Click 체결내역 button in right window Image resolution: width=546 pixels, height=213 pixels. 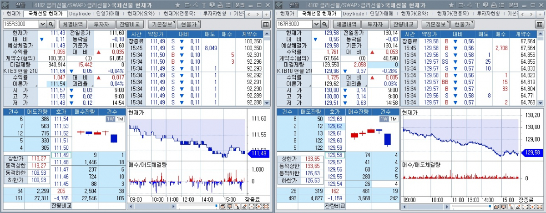click(346, 24)
